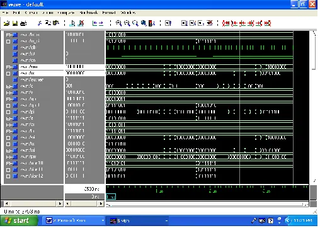Click the Add Cursor toolbar icon

click(72, 23)
